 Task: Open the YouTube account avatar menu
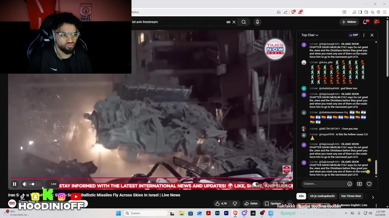pos(377,22)
